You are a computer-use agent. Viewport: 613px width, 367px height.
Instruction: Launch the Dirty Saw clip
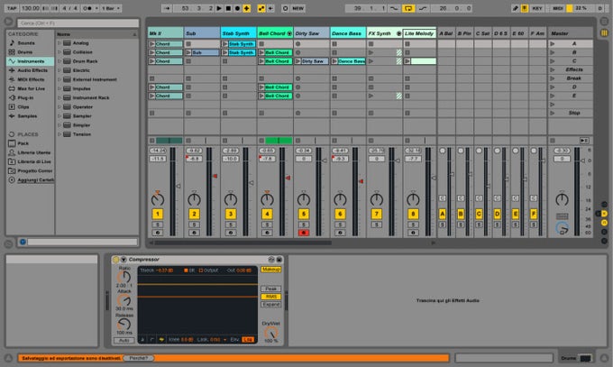point(297,61)
